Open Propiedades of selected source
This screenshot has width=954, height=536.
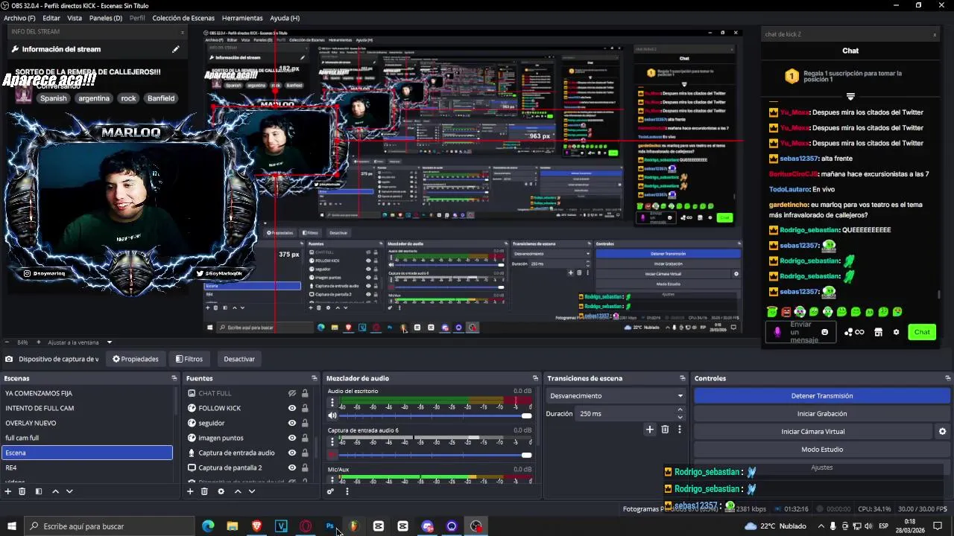(136, 359)
